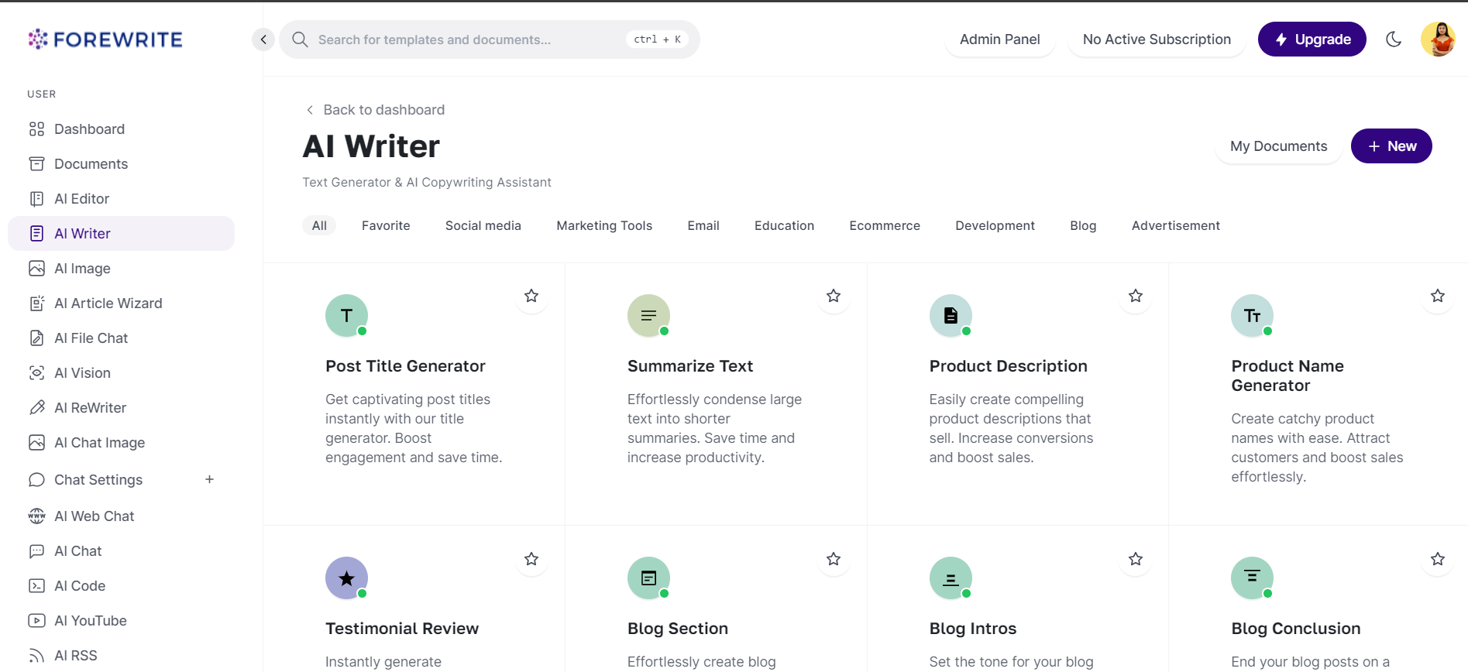This screenshot has height=672, width=1468.
Task: Favorite the Product Name Generator template
Action: pos(1438,296)
